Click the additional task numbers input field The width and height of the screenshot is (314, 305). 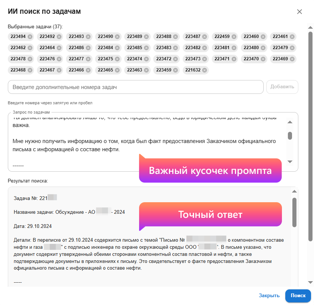tap(135, 87)
